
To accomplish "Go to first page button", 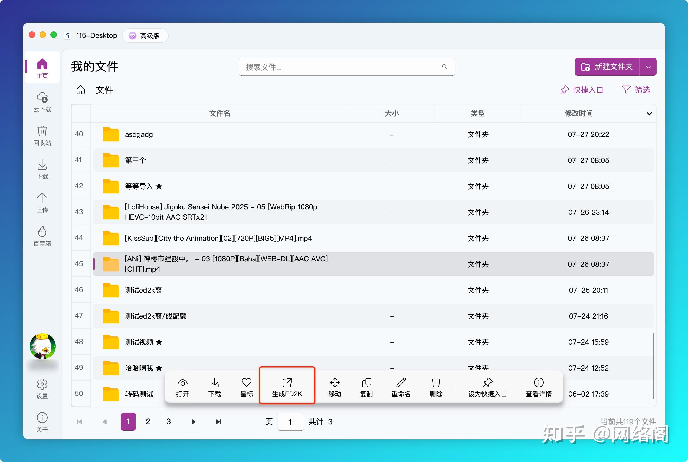I will [x=80, y=422].
